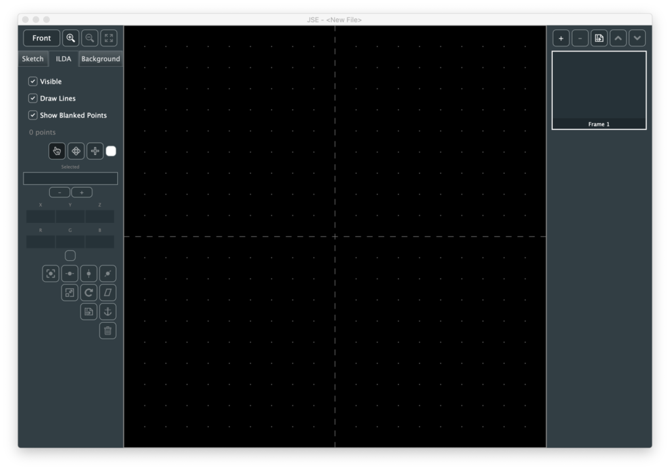Select the four-arrow move tool

pyautogui.click(x=76, y=152)
